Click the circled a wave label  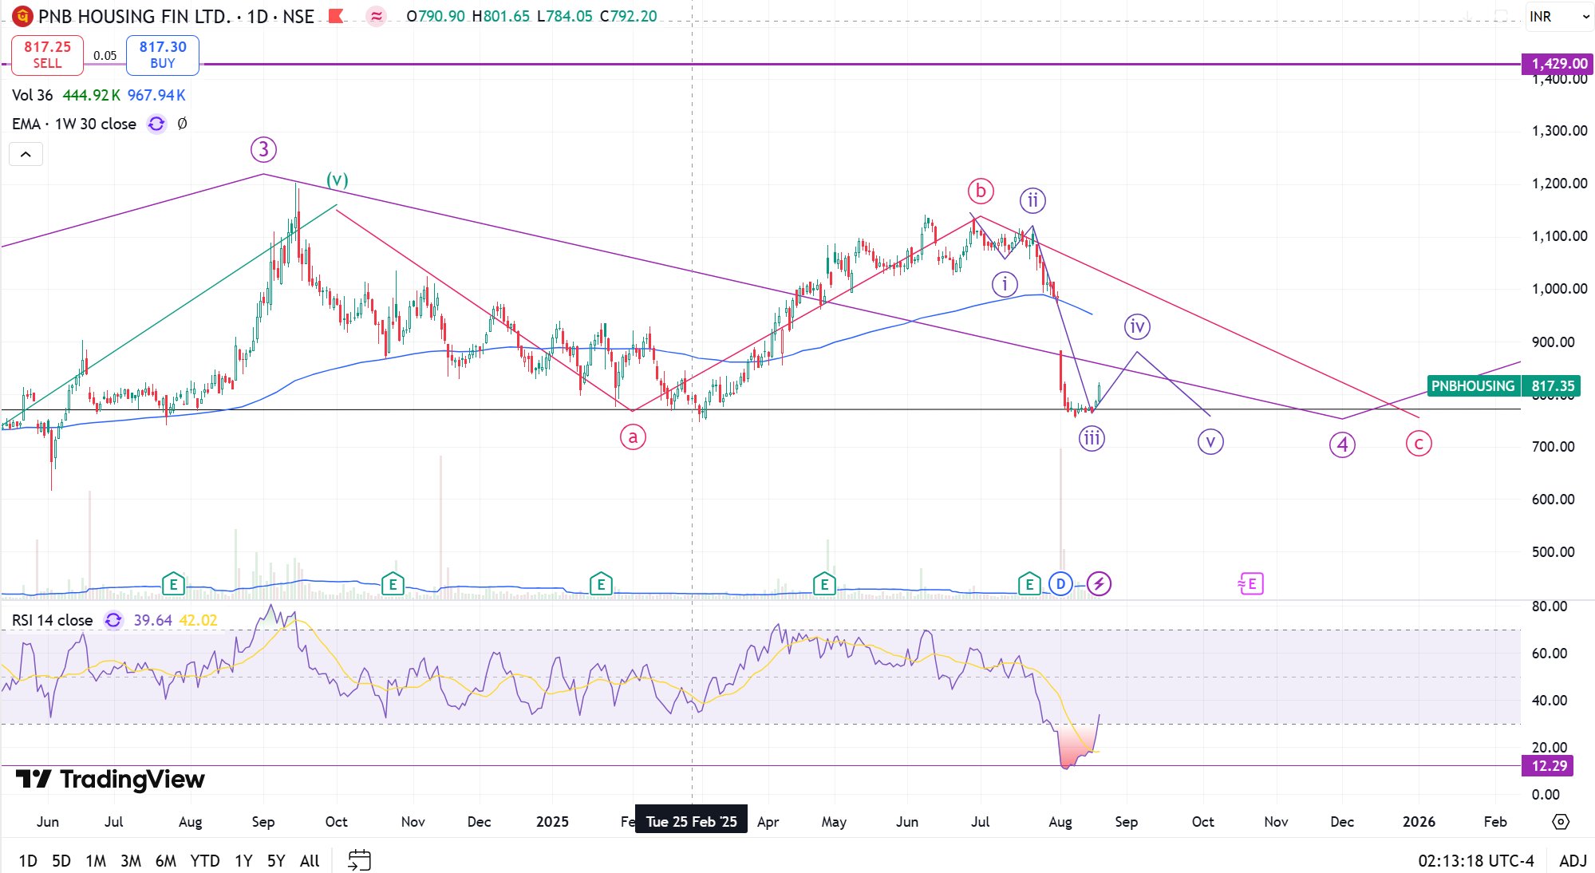click(633, 437)
